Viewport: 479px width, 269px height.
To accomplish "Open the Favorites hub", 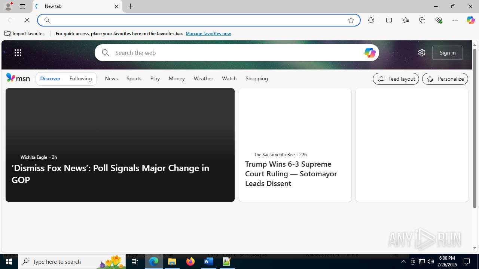I will [406, 20].
